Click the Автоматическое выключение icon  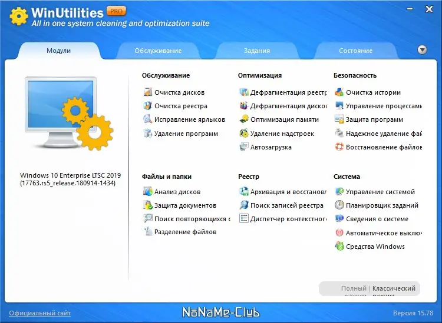point(339,232)
